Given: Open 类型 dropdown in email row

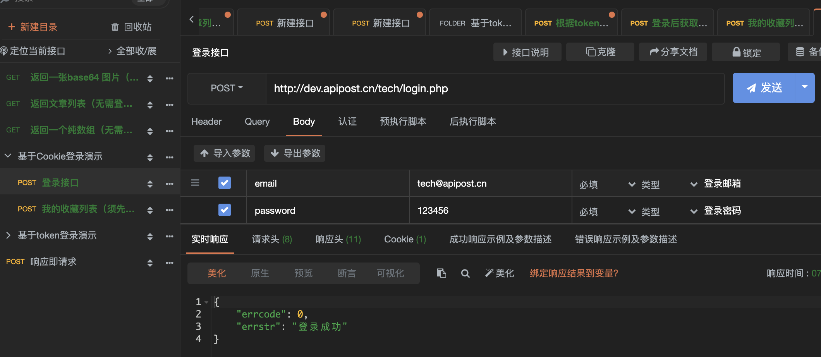Looking at the screenshot, I should [670, 184].
